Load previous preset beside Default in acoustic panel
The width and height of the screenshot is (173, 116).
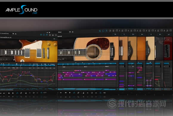70,32
